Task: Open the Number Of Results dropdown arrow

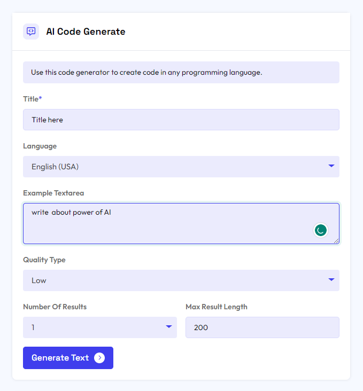Action: click(169, 327)
